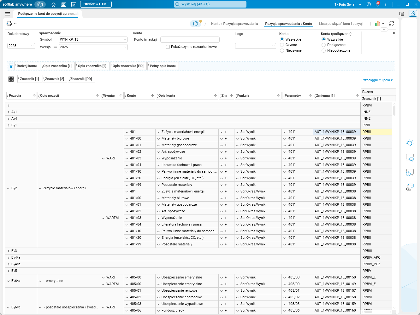The width and height of the screenshot is (420, 315).
Task: Select the Niepodłączone radio option
Action: click(x=323, y=50)
